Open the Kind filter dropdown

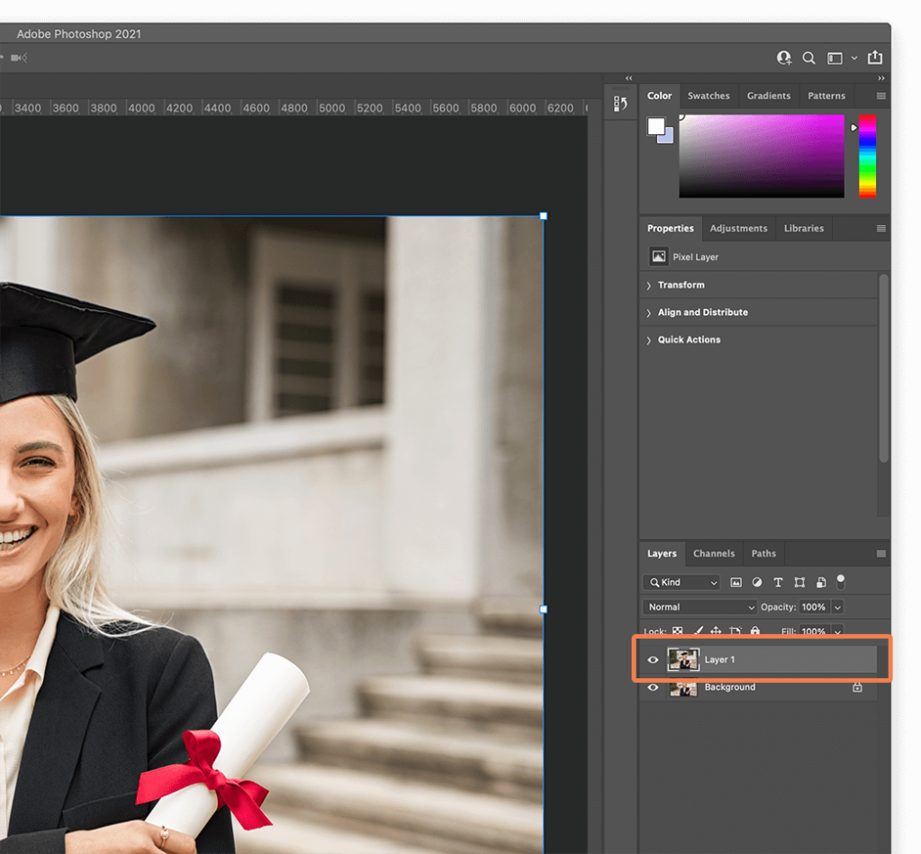(682, 583)
